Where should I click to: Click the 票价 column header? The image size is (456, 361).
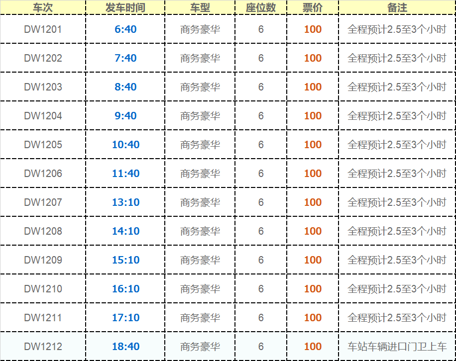[313, 7]
